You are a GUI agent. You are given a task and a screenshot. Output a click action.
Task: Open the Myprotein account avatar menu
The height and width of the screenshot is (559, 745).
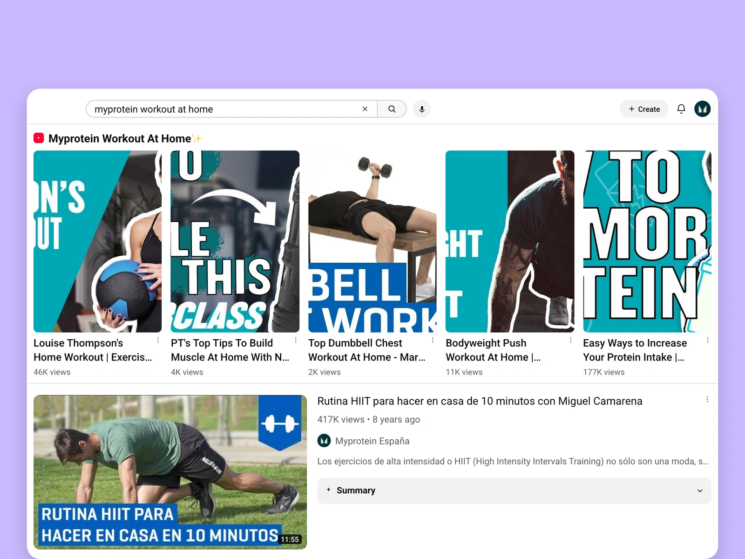(703, 109)
